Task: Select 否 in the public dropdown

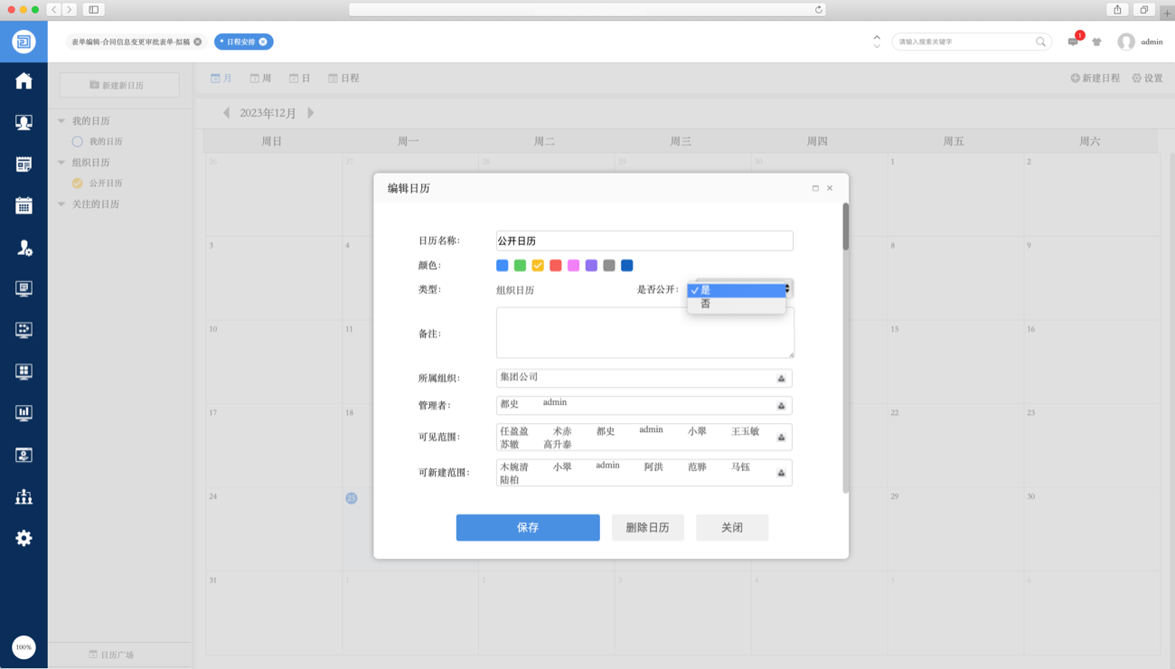Action: click(x=706, y=305)
